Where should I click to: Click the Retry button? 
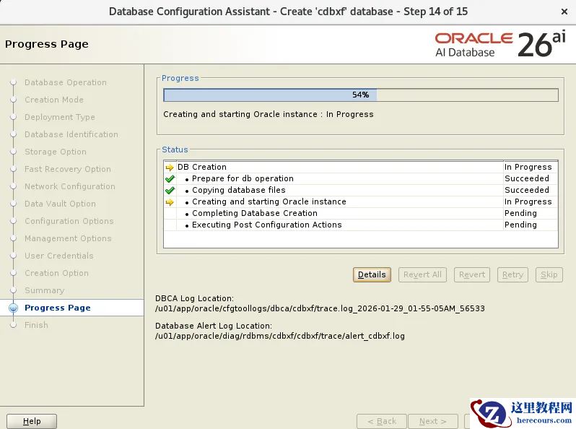tap(512, 274)
